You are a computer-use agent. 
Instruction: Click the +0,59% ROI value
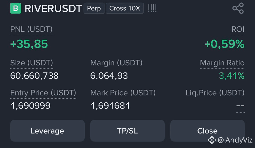(x=225, y=44)
